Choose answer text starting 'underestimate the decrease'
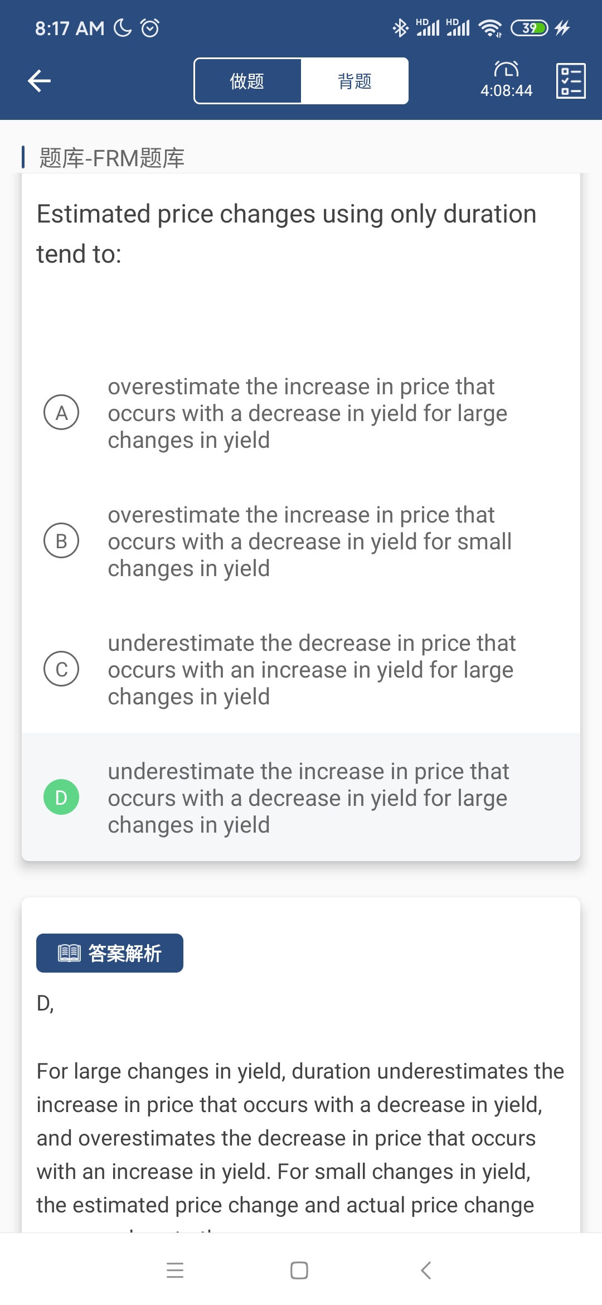 tap(311, 670)
